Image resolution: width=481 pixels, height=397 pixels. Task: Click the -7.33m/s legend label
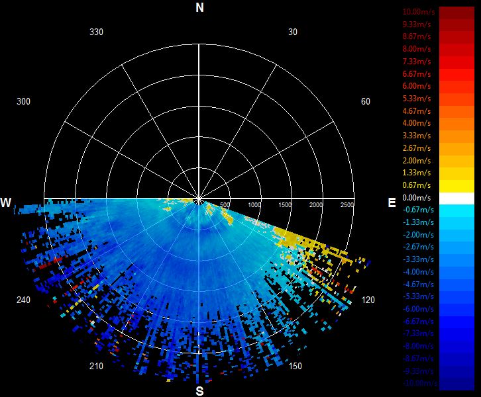[418, 333]
